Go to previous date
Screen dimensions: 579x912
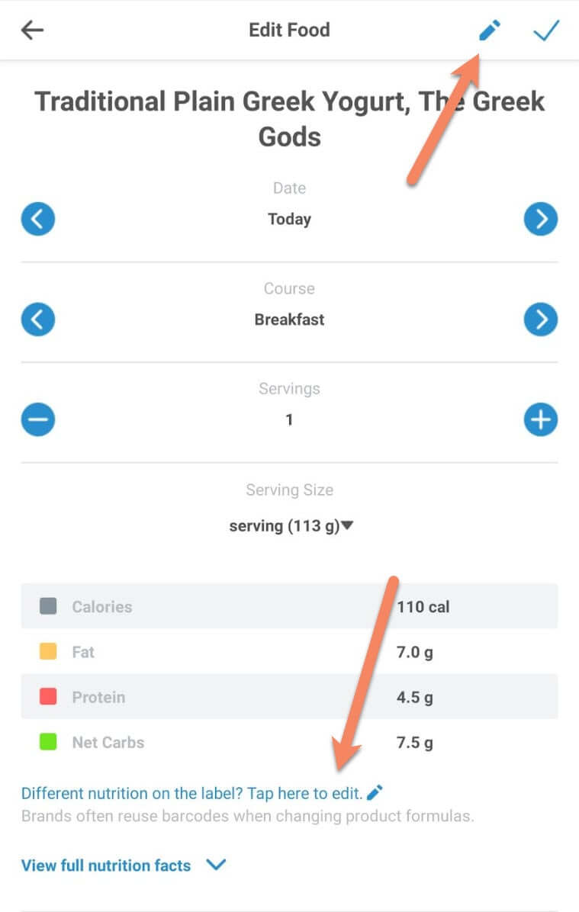[38, 220]
